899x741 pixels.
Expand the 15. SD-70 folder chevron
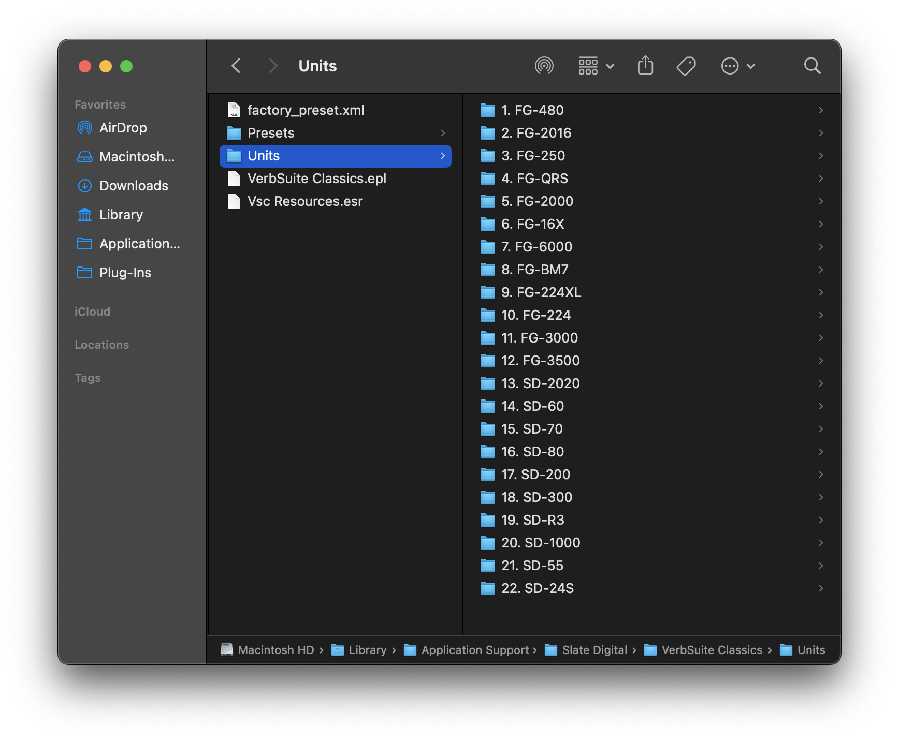tap(821, 429)
